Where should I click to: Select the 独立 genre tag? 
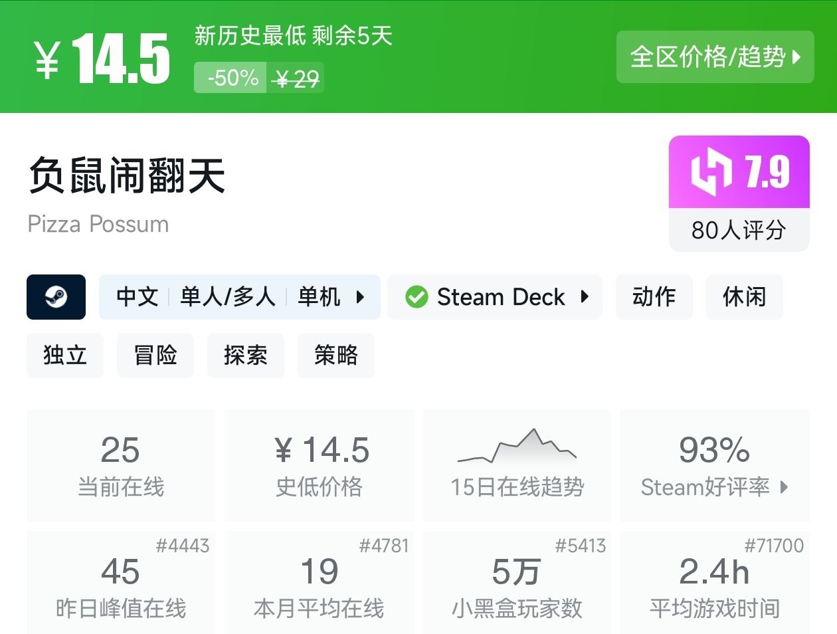(65, 356)
